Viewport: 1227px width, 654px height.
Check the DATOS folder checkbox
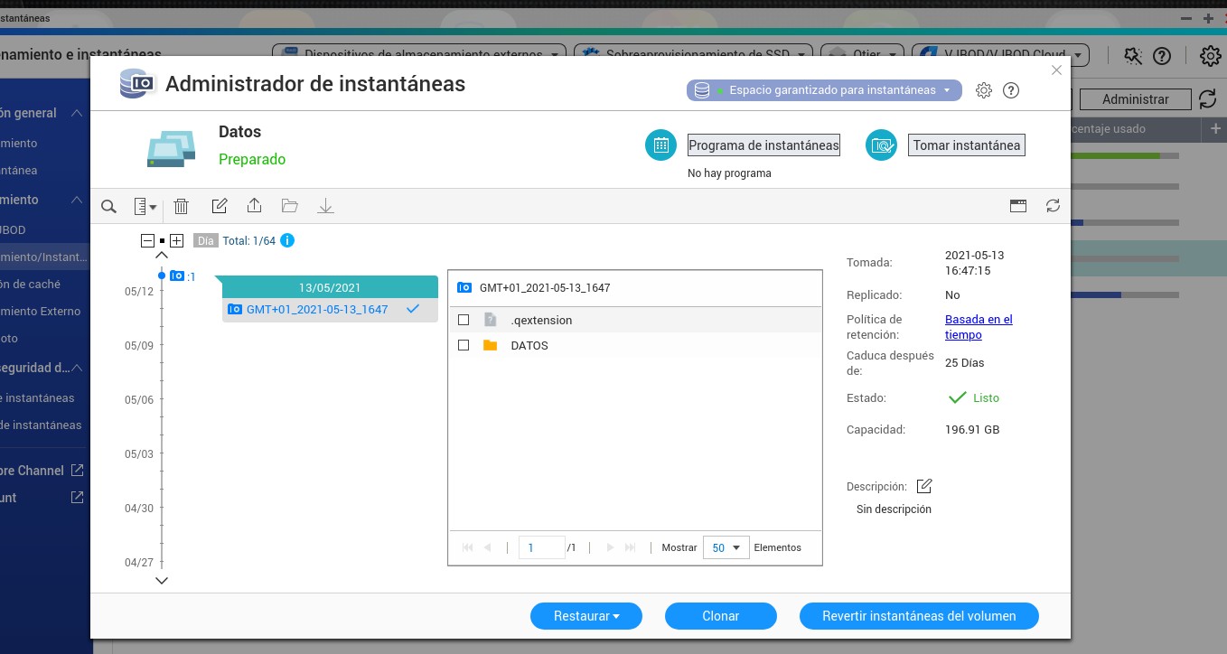[x=464, y=345]
